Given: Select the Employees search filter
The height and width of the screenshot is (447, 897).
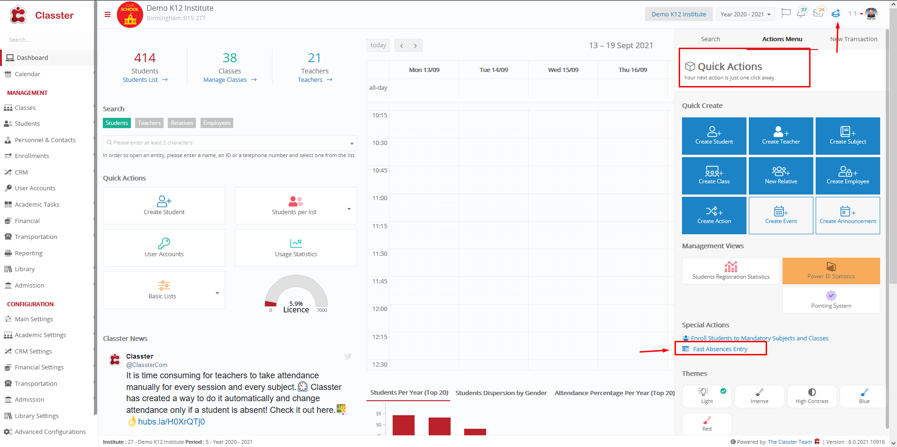Looking at the screenshot, I should click(x=217, y=123).
